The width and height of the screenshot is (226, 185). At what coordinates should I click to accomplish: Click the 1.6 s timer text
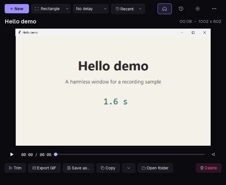pos(115,102)
